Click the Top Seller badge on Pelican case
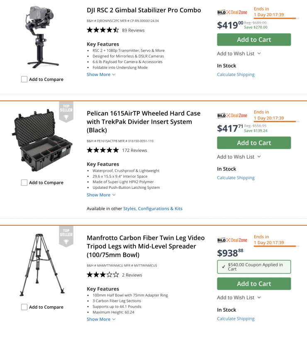 [66, 111]
